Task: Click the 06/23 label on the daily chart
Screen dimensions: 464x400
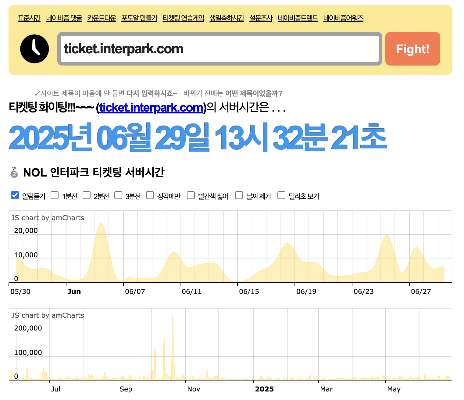Action: click(x=364, y=291)
